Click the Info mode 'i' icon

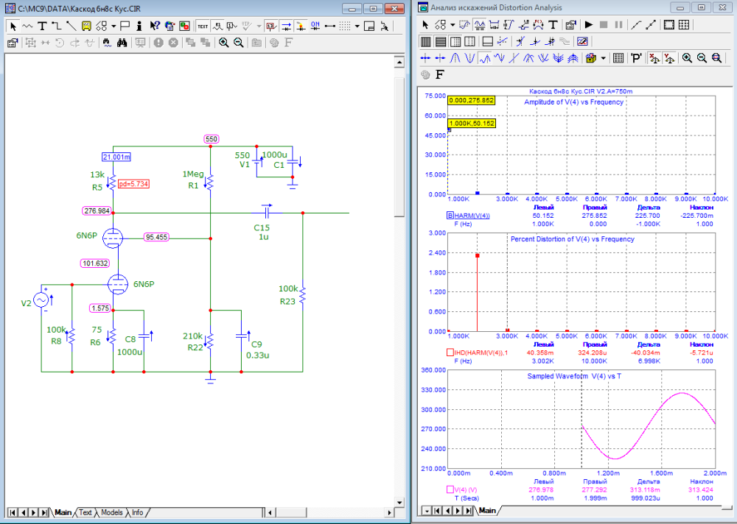click(141, 26)
